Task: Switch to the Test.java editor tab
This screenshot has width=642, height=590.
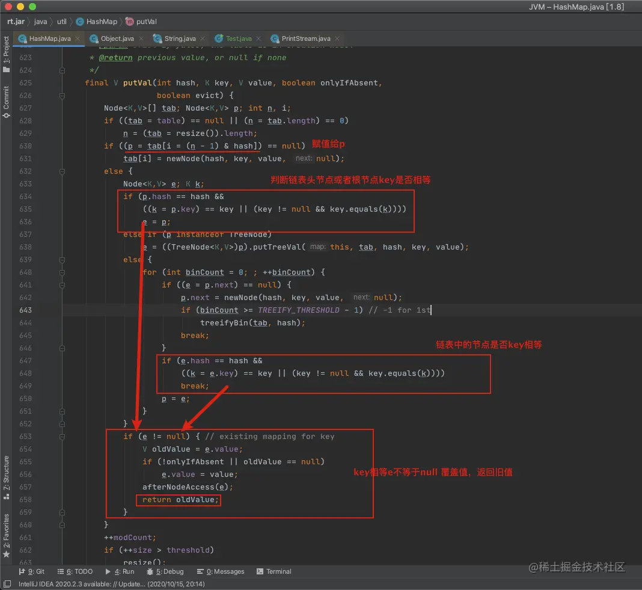Action: tap(239, 38)
